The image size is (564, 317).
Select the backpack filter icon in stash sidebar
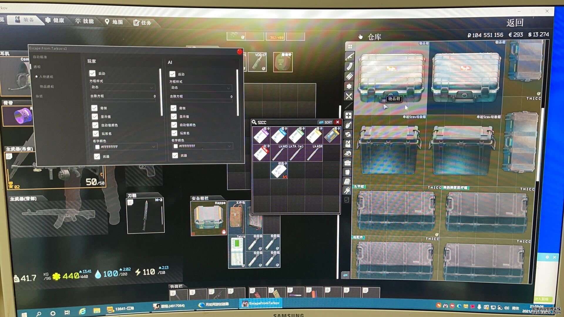click(x=348, y=172)
